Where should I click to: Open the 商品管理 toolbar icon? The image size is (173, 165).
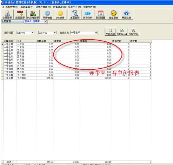20,14
